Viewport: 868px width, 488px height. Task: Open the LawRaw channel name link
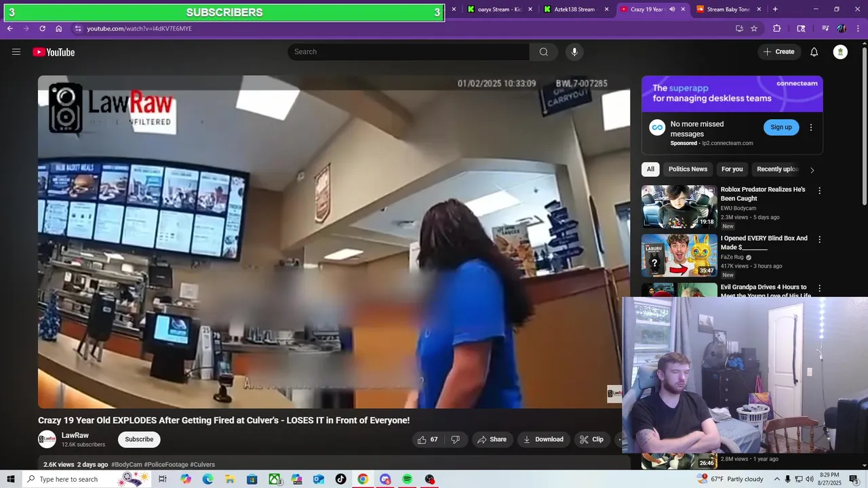point(75,435)
